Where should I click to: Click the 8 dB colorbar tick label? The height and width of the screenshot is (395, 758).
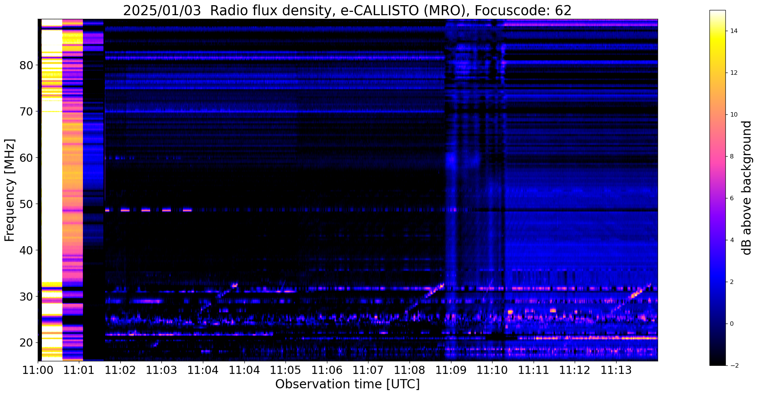[731, 157]
